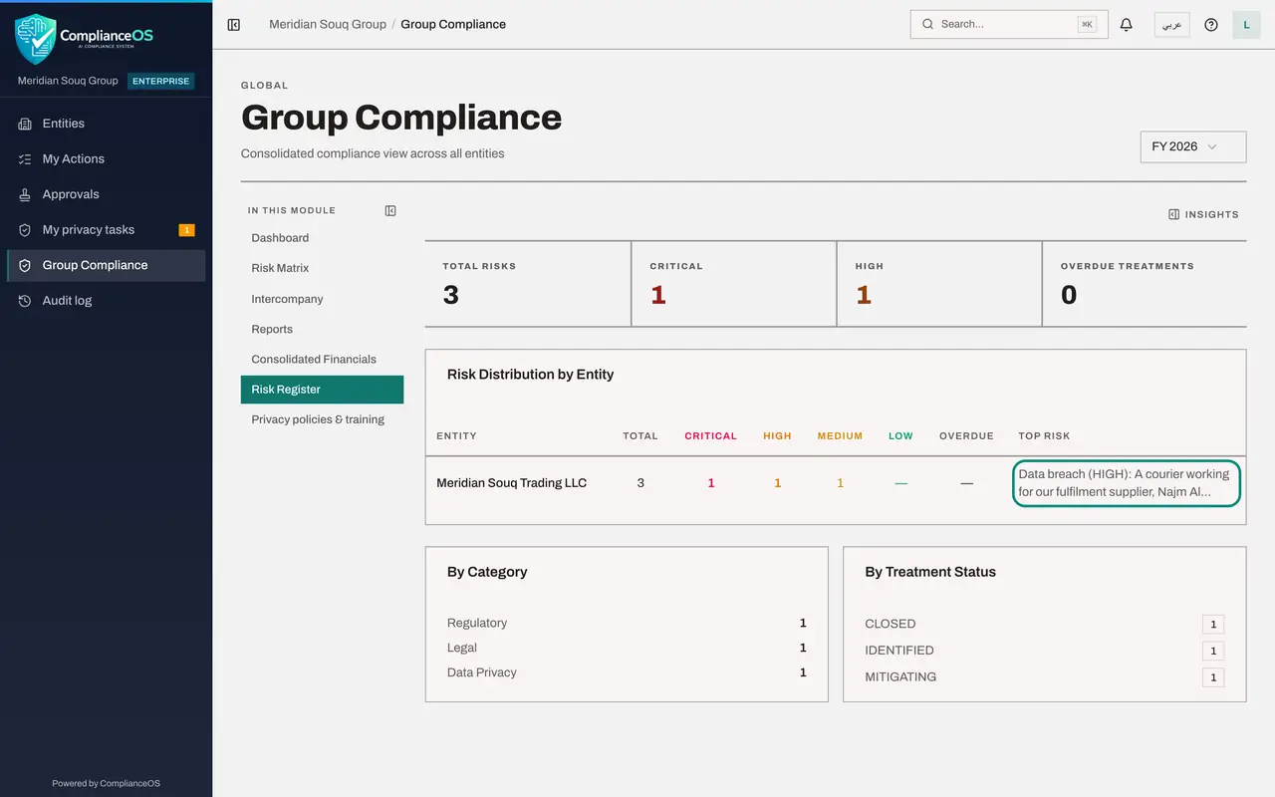Open the Approvals page
This screenshot has height=797, width=1275.
tap(106, 194)
